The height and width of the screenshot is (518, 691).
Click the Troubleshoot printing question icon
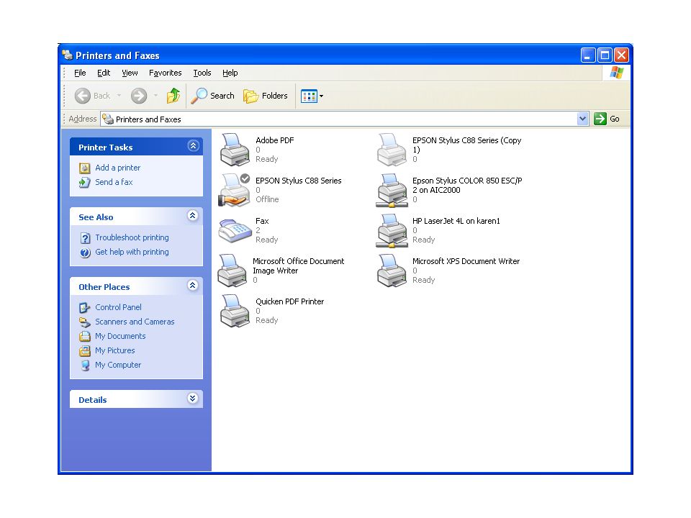(x=85, y=238)
